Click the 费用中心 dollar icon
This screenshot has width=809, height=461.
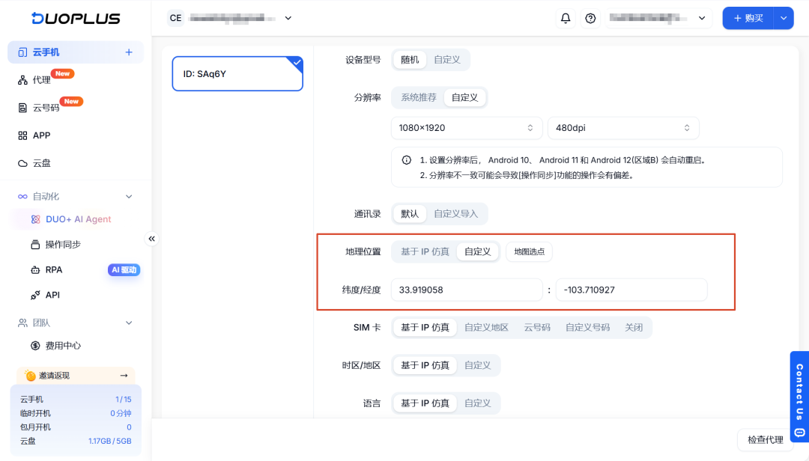[x=35, y=346]
